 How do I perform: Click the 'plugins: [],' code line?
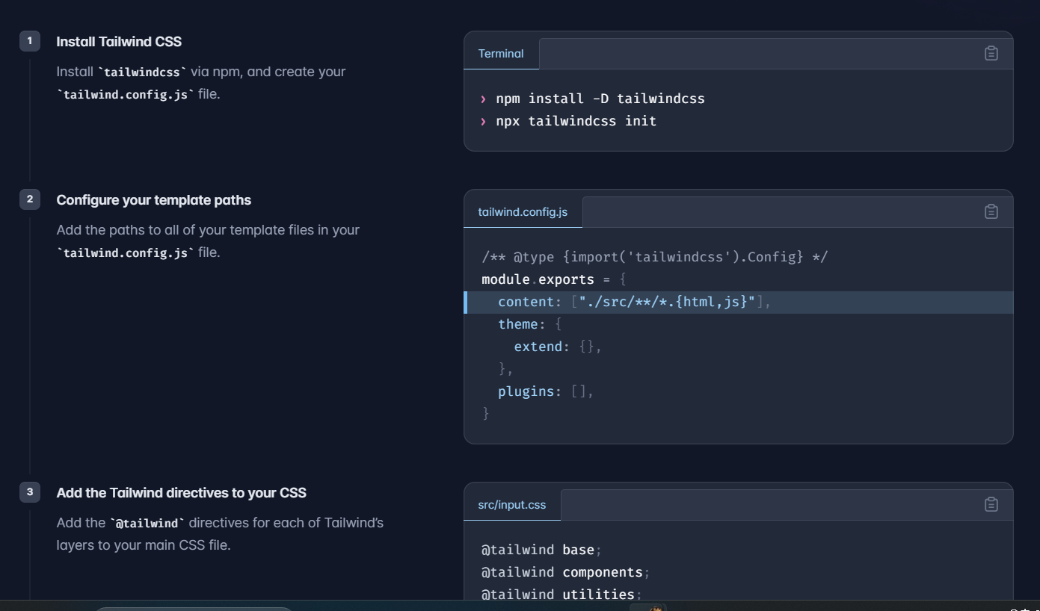(x=546, y=391)
